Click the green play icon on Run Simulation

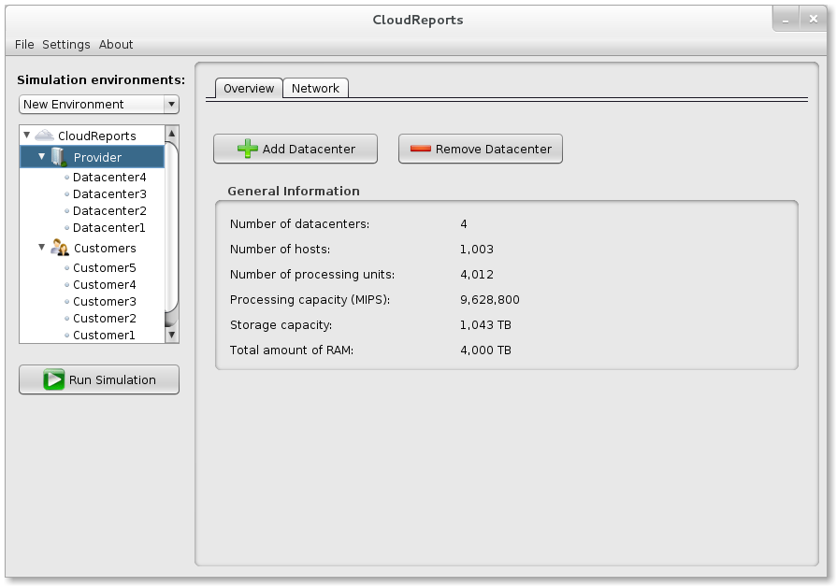[52, 379]
